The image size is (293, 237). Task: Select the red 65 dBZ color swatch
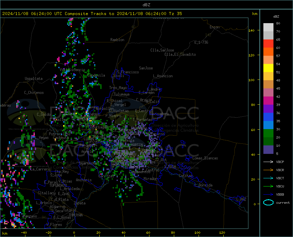(x=268, y=44)
